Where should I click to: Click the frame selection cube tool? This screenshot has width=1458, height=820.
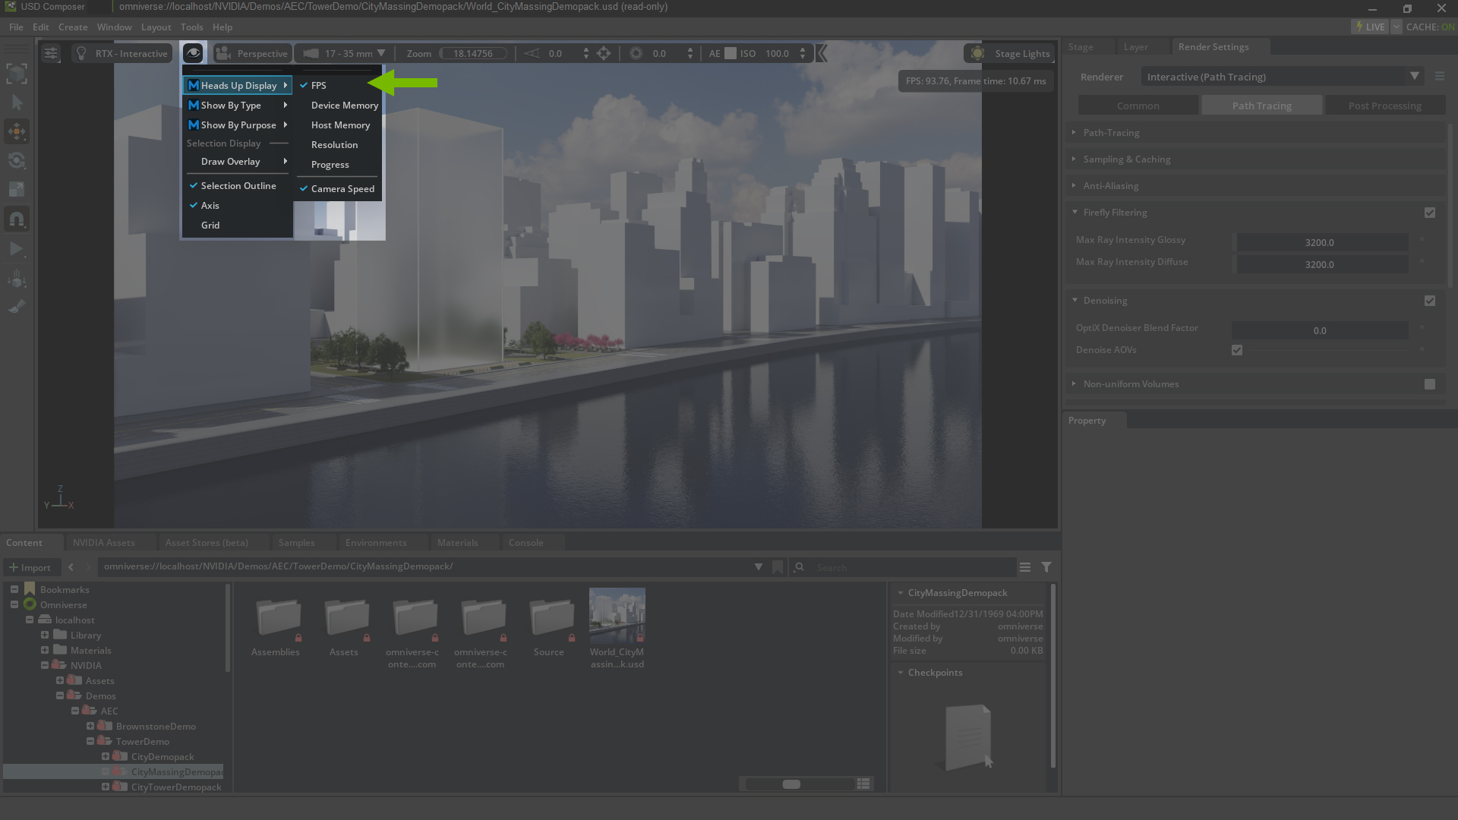pyautogui.click(x=17, y=74)
